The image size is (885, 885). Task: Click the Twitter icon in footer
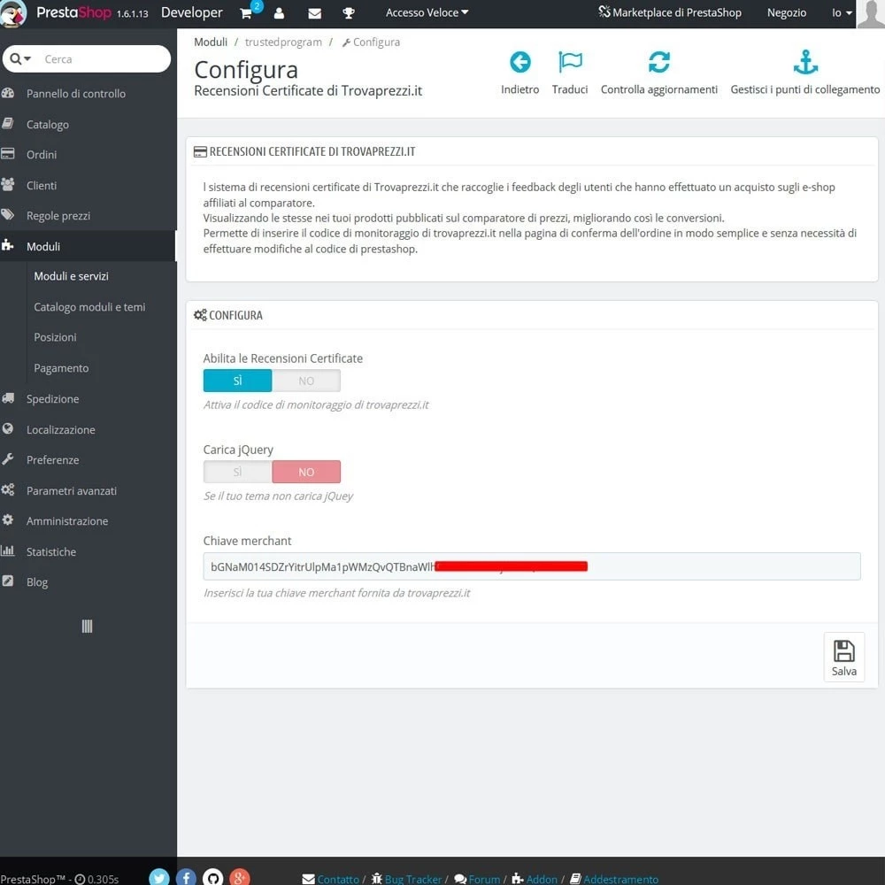click(x=159, y=877)
